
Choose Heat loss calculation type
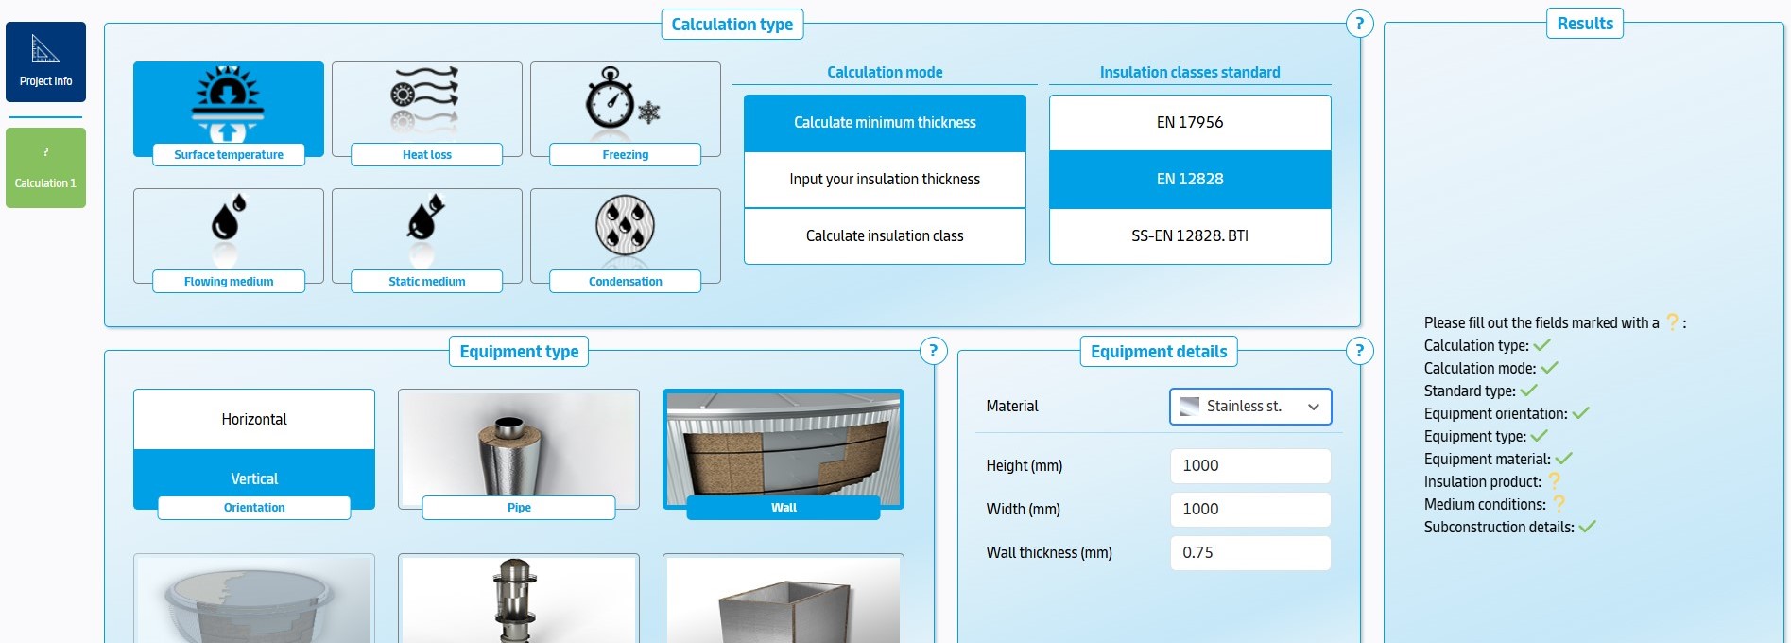427,113
